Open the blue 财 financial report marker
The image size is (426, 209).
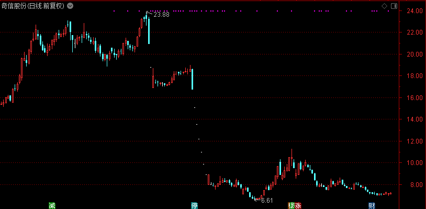(372, 205)
